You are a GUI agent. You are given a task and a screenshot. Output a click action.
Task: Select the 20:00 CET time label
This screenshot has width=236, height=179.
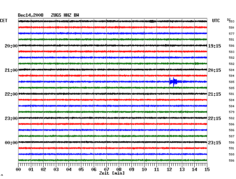point(11,46)
